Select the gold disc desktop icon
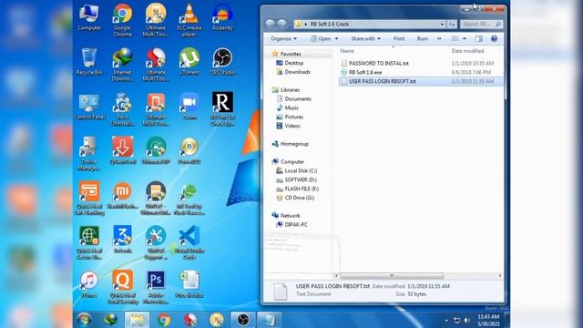The width and height of the screenshot is (583, 328). pos(189,150)
